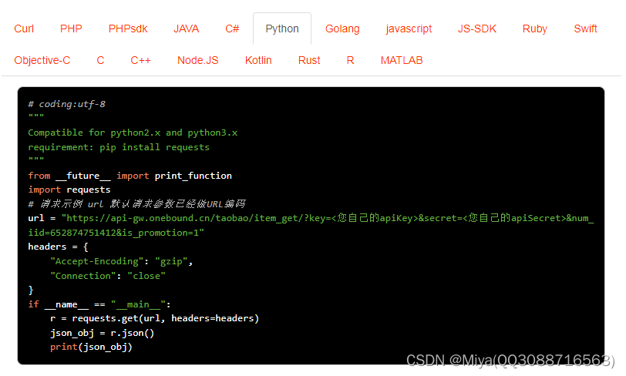Viewport: 626px width, 376px height.
Task: Click the 'from __future__ import print_function' line
Action: pos(130,176)
